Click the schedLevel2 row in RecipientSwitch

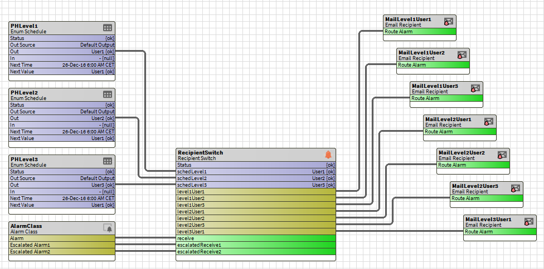coord(256,178)
